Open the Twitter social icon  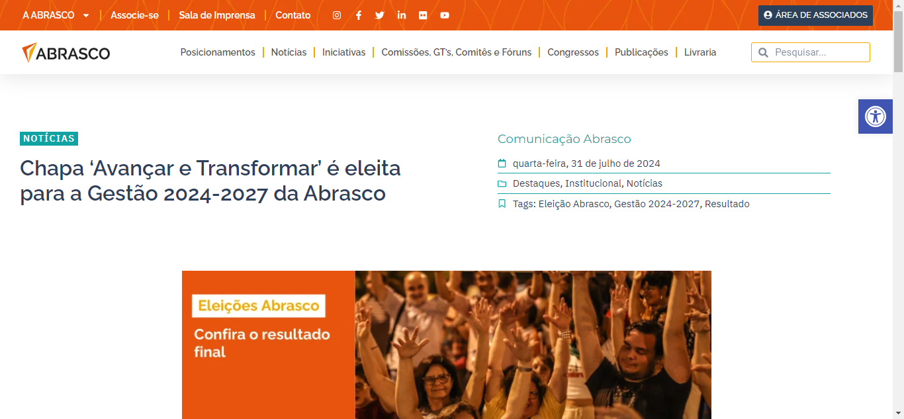click(380, 15)
